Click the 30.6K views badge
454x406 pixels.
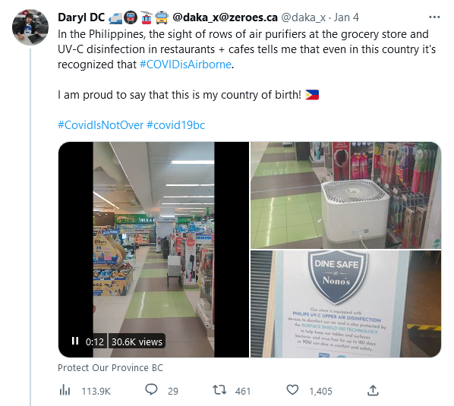coord(137,341)
